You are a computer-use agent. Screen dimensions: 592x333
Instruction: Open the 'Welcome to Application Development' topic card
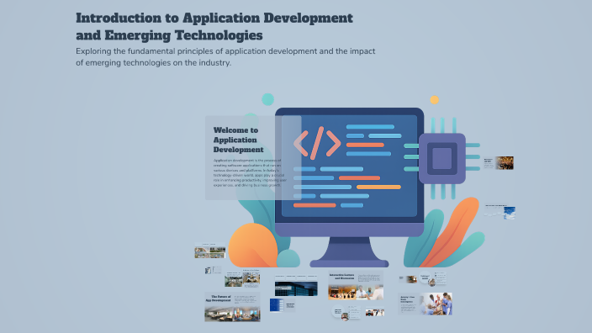tap(253, 157)
